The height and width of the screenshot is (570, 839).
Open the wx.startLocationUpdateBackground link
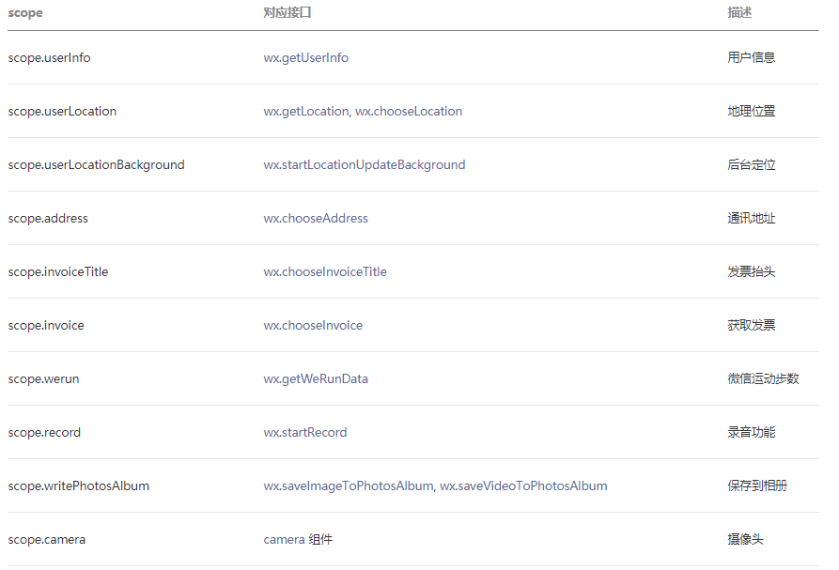pos(365,164)
